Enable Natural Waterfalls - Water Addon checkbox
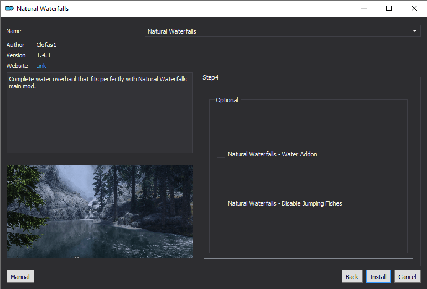427x289 pixels. point(221,154)
